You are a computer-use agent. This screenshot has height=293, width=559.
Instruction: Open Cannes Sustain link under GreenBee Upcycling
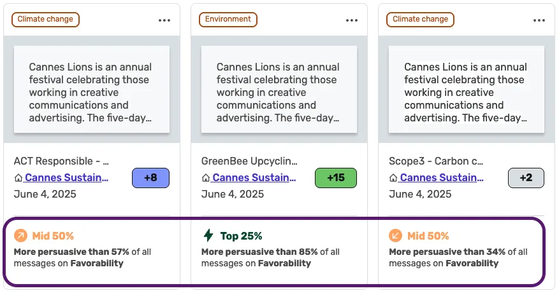(x=254, y=177)
